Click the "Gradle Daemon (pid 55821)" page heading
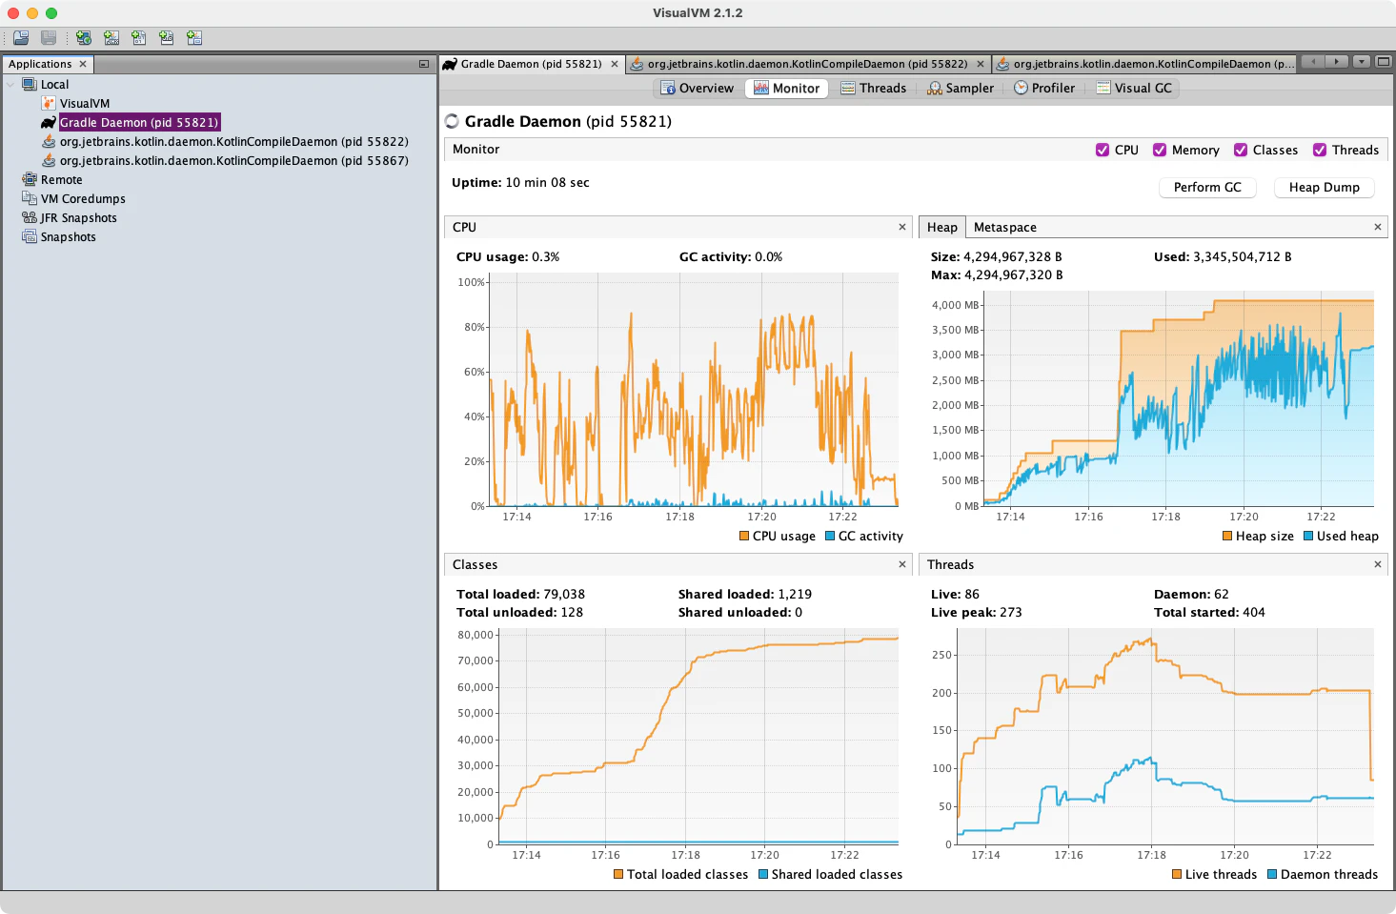Image resolution: width=1396 pixels, height=914 pixels. pos(568,122)
